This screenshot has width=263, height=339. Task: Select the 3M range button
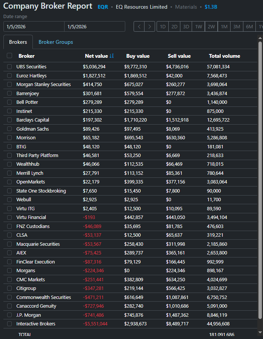(237, 26)
